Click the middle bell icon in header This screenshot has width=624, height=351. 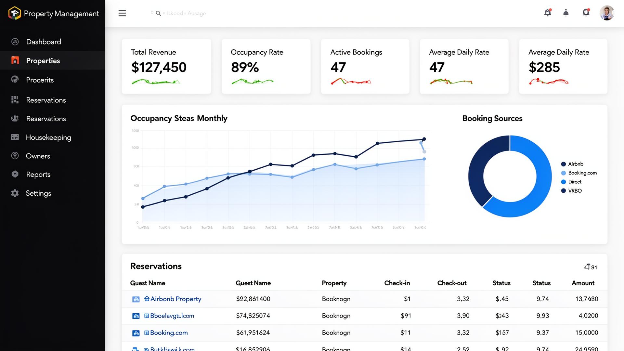(566, 13)
